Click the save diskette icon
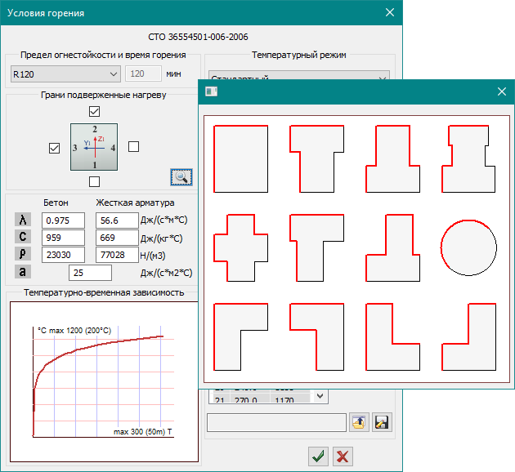Screen dimensions: 515x472 [x=382, y=422]
